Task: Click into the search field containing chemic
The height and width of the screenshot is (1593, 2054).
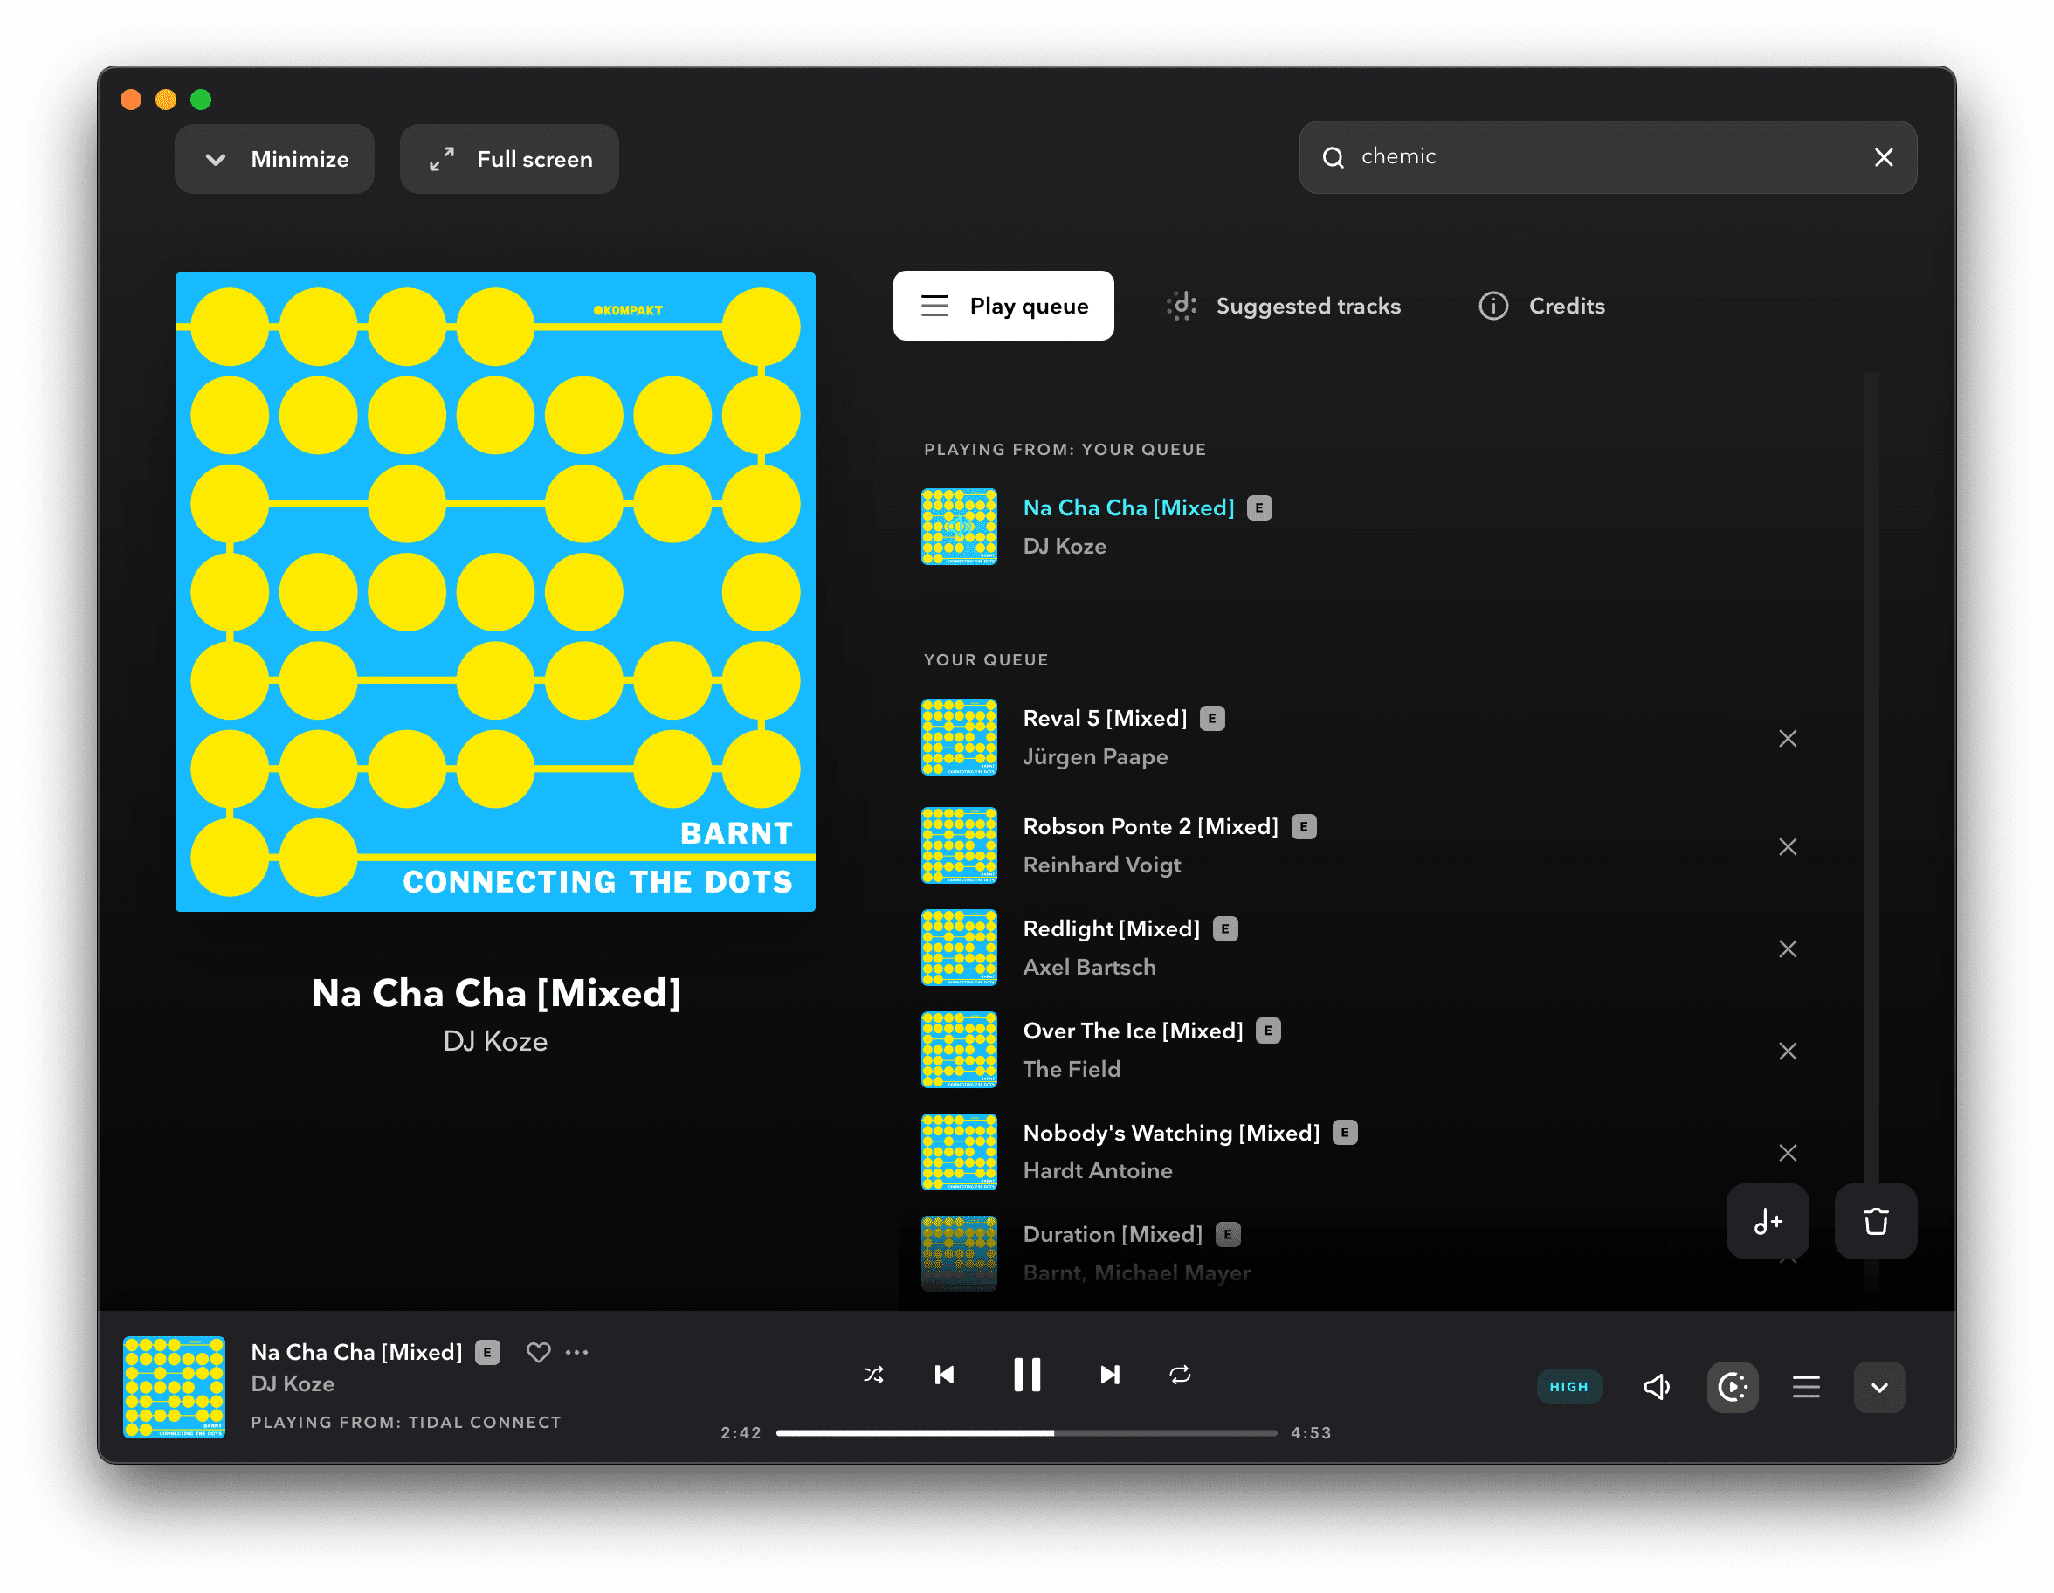Action: (x=1609, y=157)
